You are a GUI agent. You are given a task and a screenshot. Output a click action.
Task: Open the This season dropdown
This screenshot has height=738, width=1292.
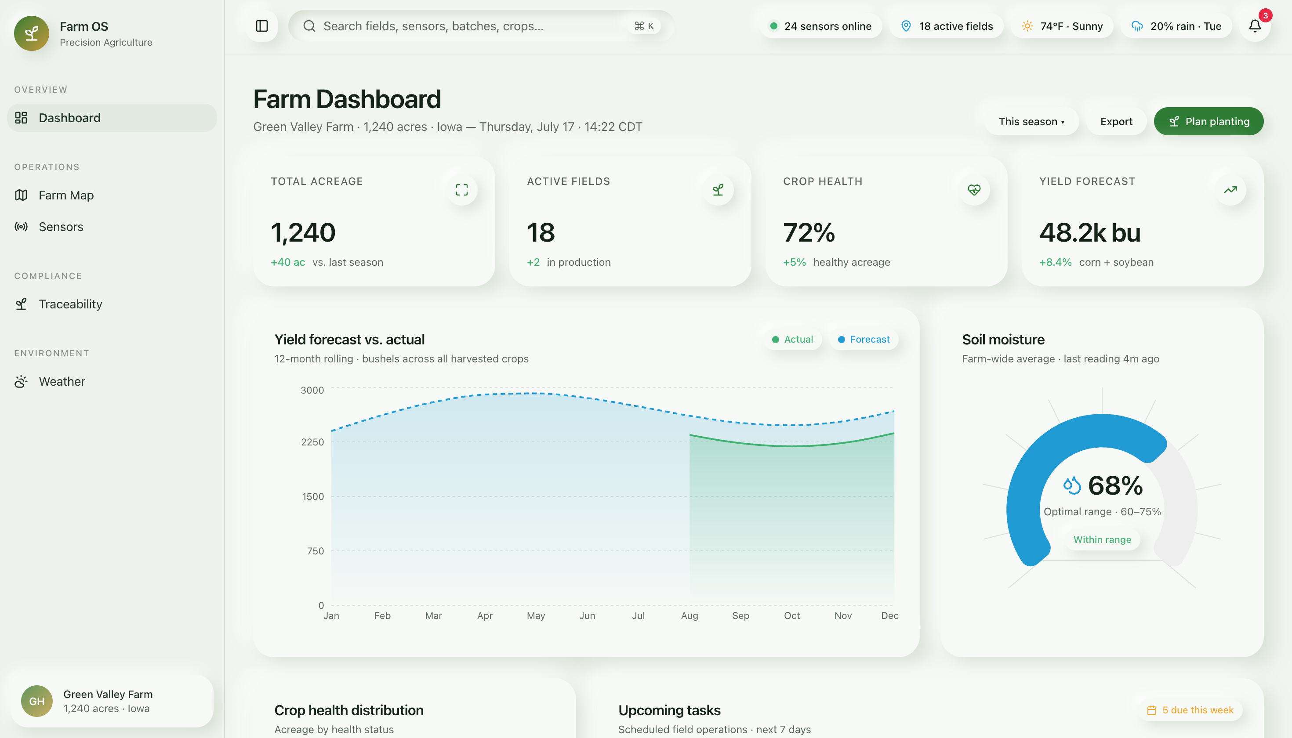pos(1031,122)
